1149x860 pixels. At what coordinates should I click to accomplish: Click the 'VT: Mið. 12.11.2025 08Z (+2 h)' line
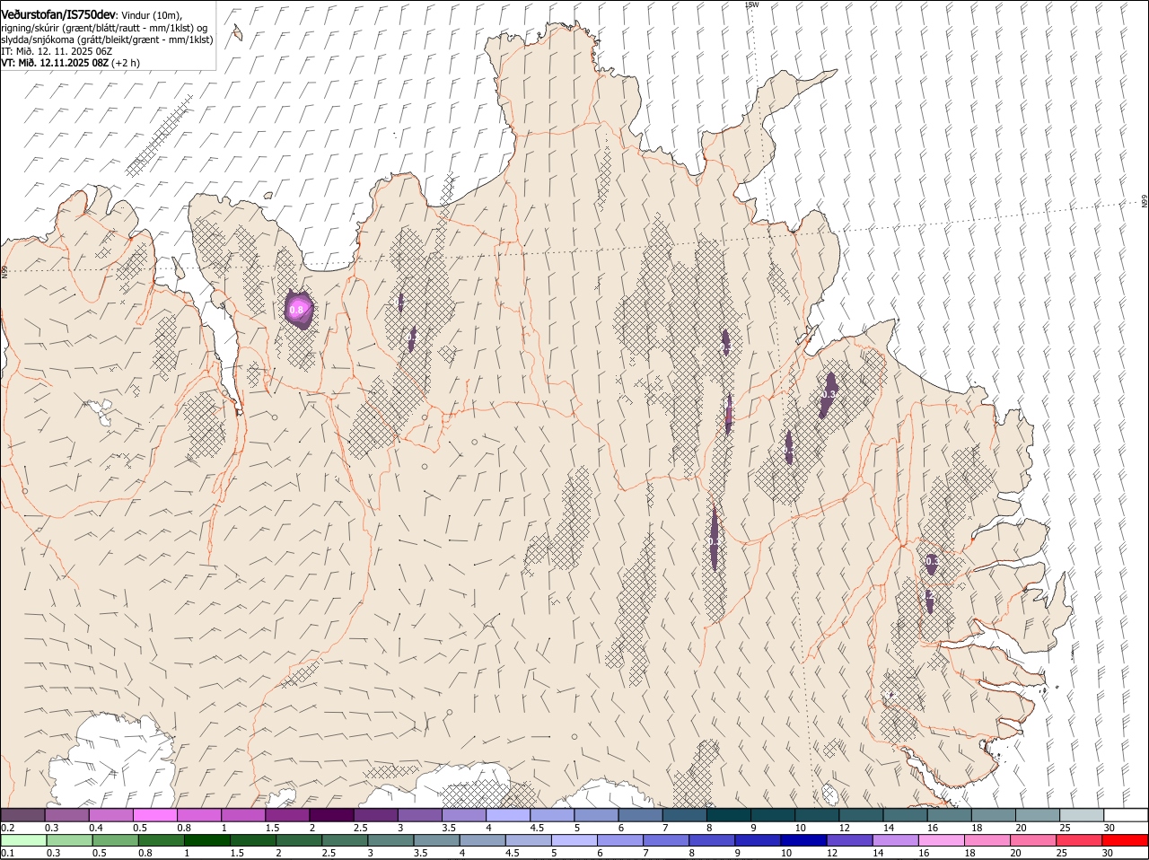tap(70, 63)
